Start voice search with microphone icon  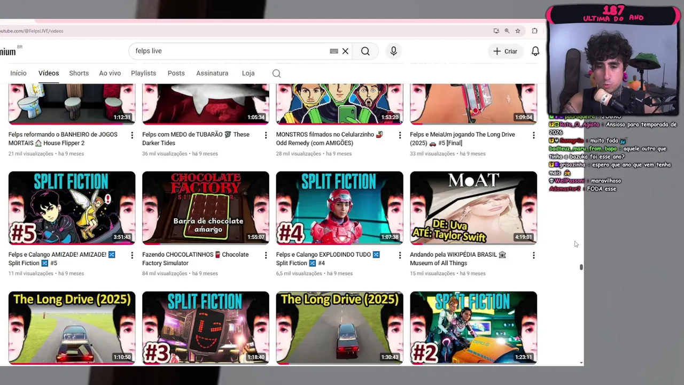coord(394,51)
